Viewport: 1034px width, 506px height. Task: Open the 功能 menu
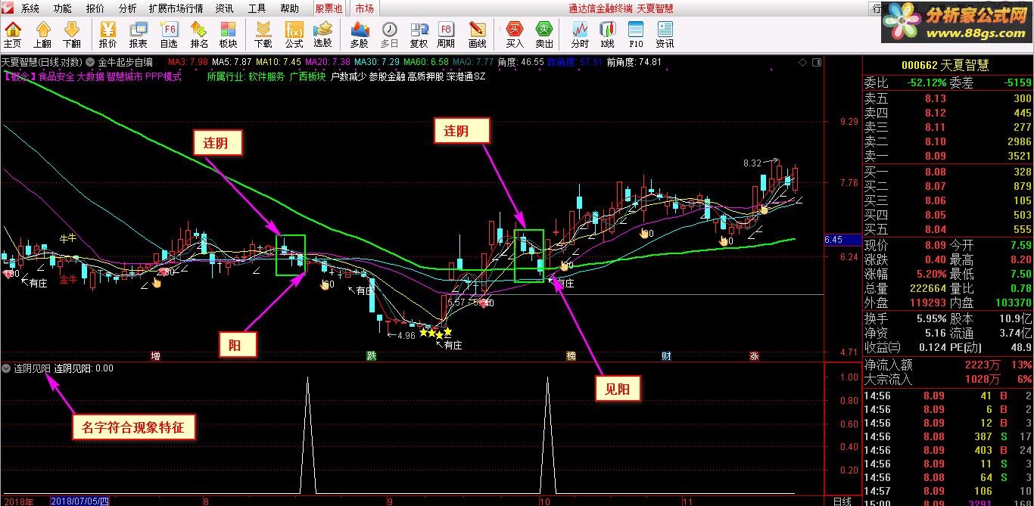[63, 9]
